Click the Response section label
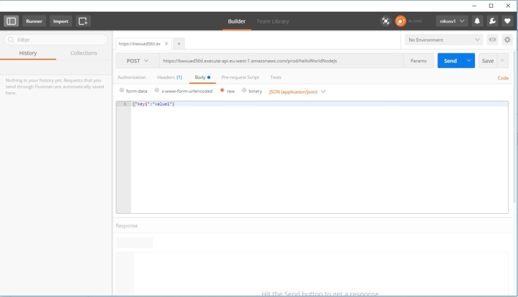Viewport: 518px width, 297px height. point(126,226)
